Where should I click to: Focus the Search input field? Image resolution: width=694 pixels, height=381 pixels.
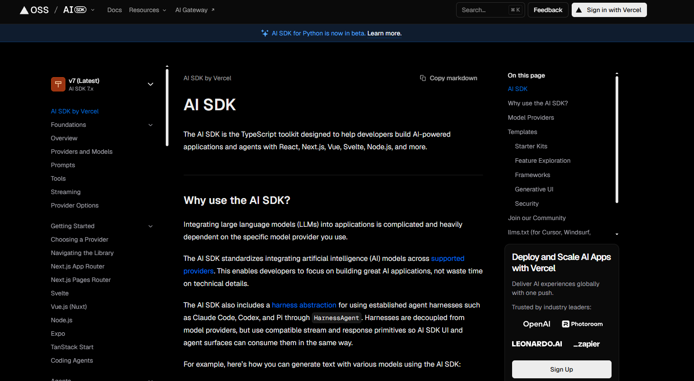[490, 10]
